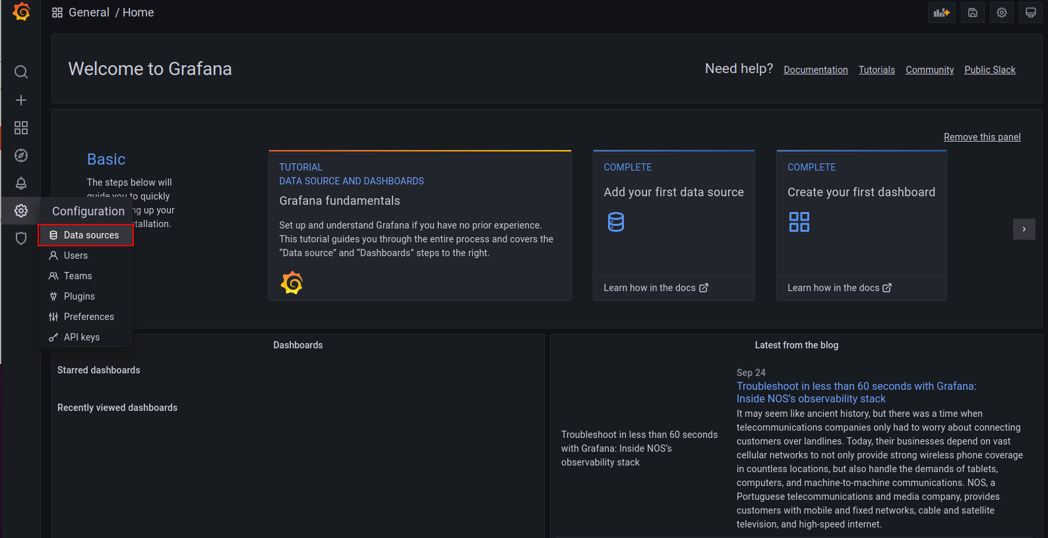The height and width of the screenshot is (538, 1048).
Task: Open the search dashboards icon
Action: point(21,72)
